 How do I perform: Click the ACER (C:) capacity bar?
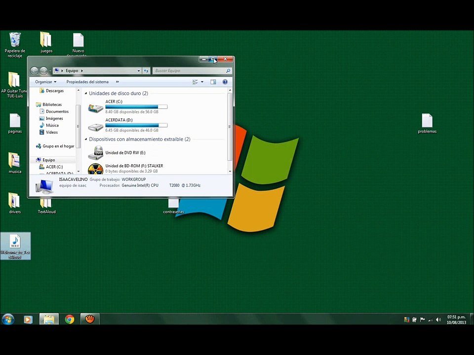coord(136,107)
